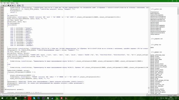Screen dimensions: 179x100
Task: Click the Replace binoculars icon
Action: (x=13, y=5)
